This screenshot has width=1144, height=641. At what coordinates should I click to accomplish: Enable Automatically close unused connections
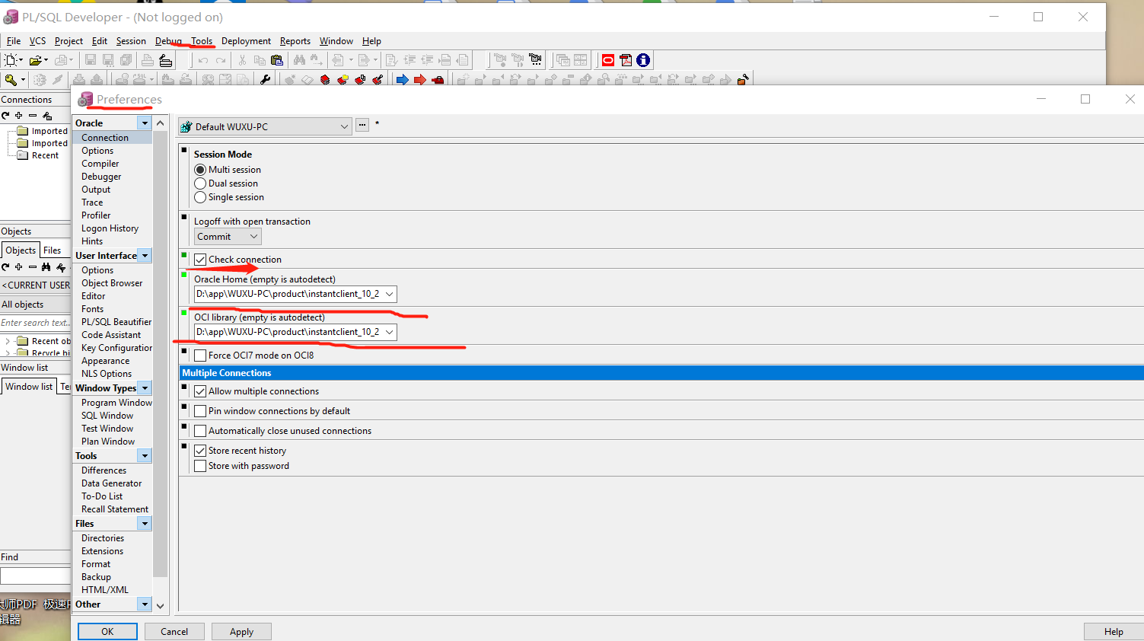click(200, 431)
